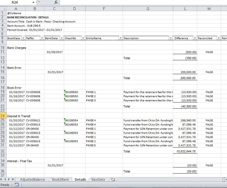227x188 pixels.
Task: Open the Reconciled filter dropdown
Action: pyautogui.click(x=219, y=38)
